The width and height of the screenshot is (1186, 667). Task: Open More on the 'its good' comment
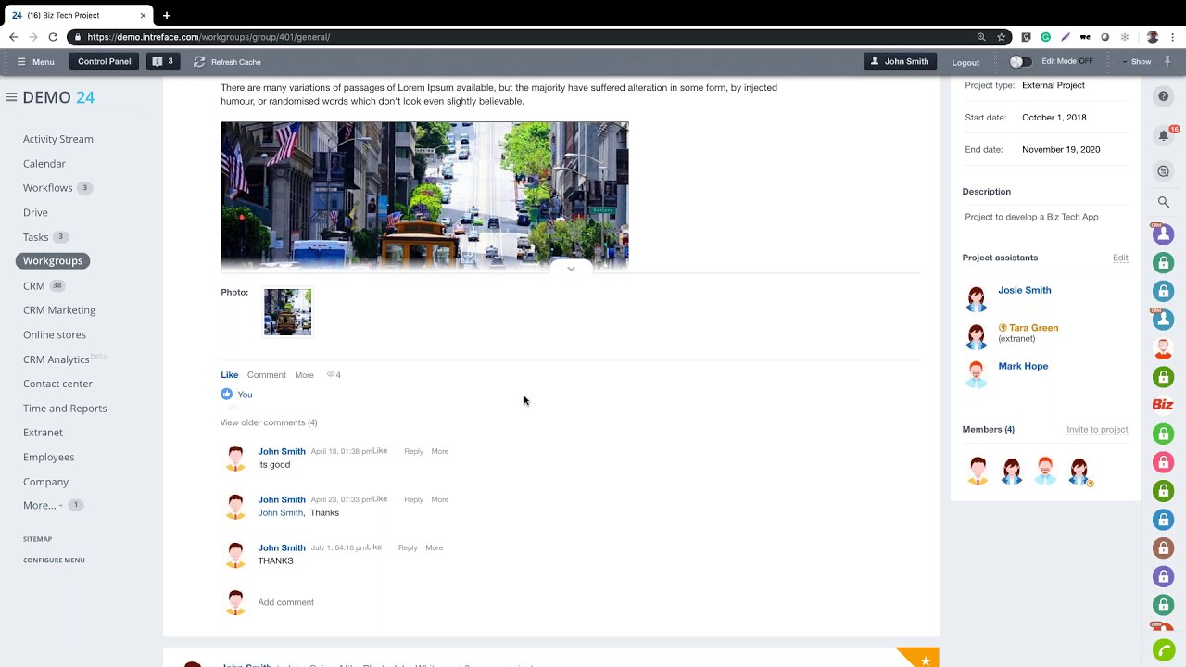(439, 452)
